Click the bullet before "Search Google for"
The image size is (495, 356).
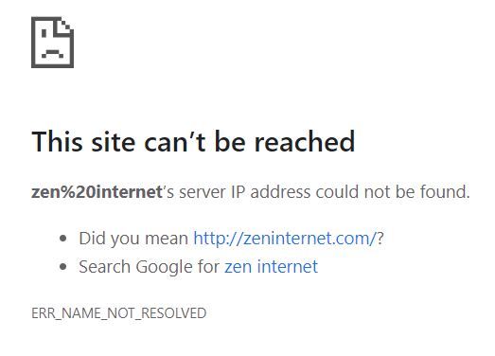pos(63,267)
